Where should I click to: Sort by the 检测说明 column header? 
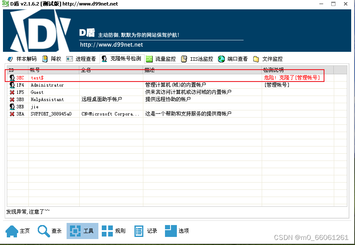point(298,70)
